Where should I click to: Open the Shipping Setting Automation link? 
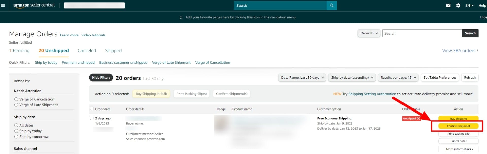(372, 94)
